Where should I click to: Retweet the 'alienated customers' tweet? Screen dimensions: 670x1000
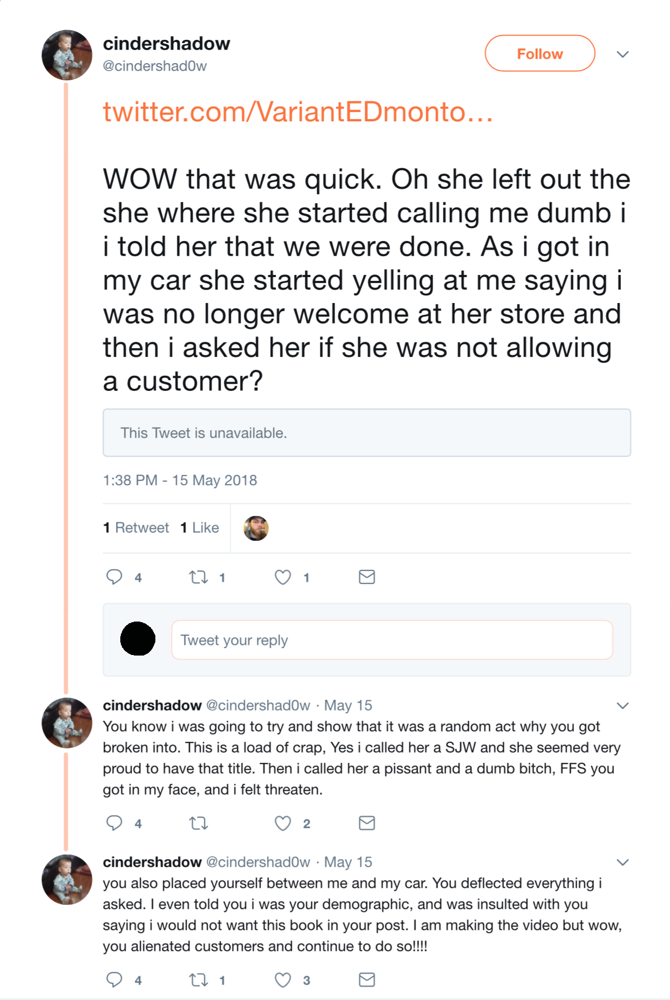(199, 980)
